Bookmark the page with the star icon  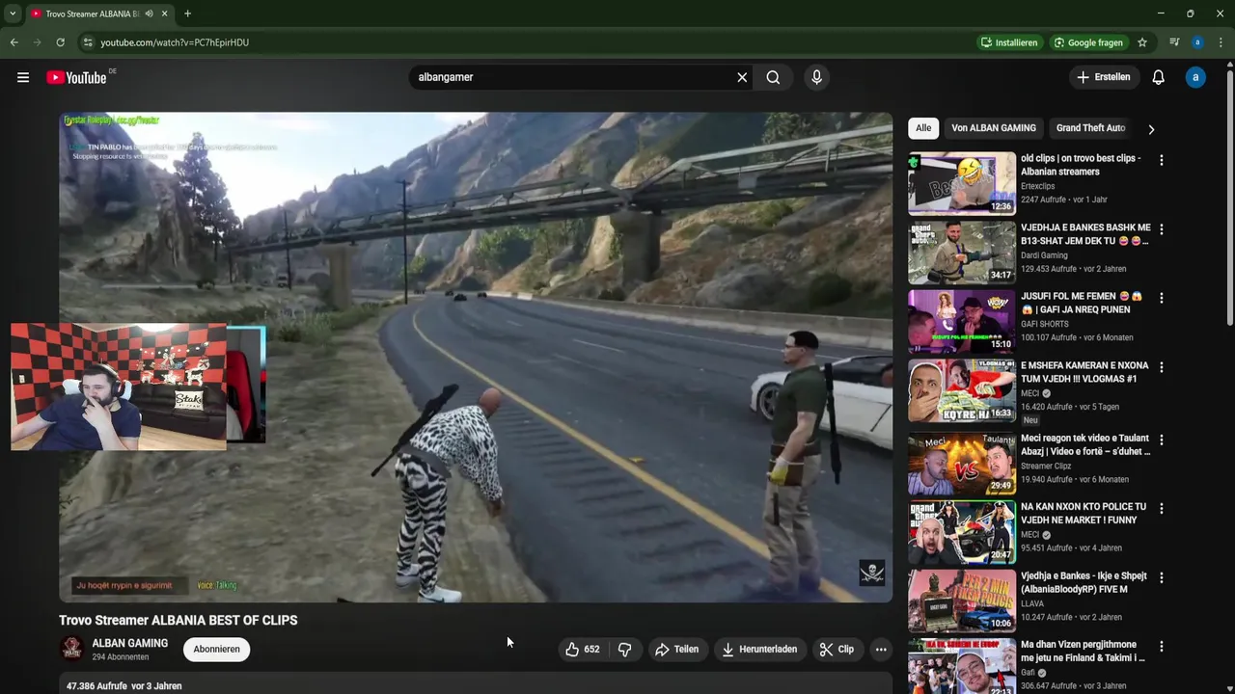pos(1142,42)
